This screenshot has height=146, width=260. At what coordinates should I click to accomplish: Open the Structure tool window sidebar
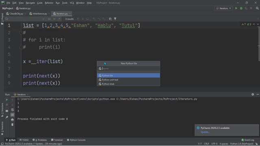point(2,110)
